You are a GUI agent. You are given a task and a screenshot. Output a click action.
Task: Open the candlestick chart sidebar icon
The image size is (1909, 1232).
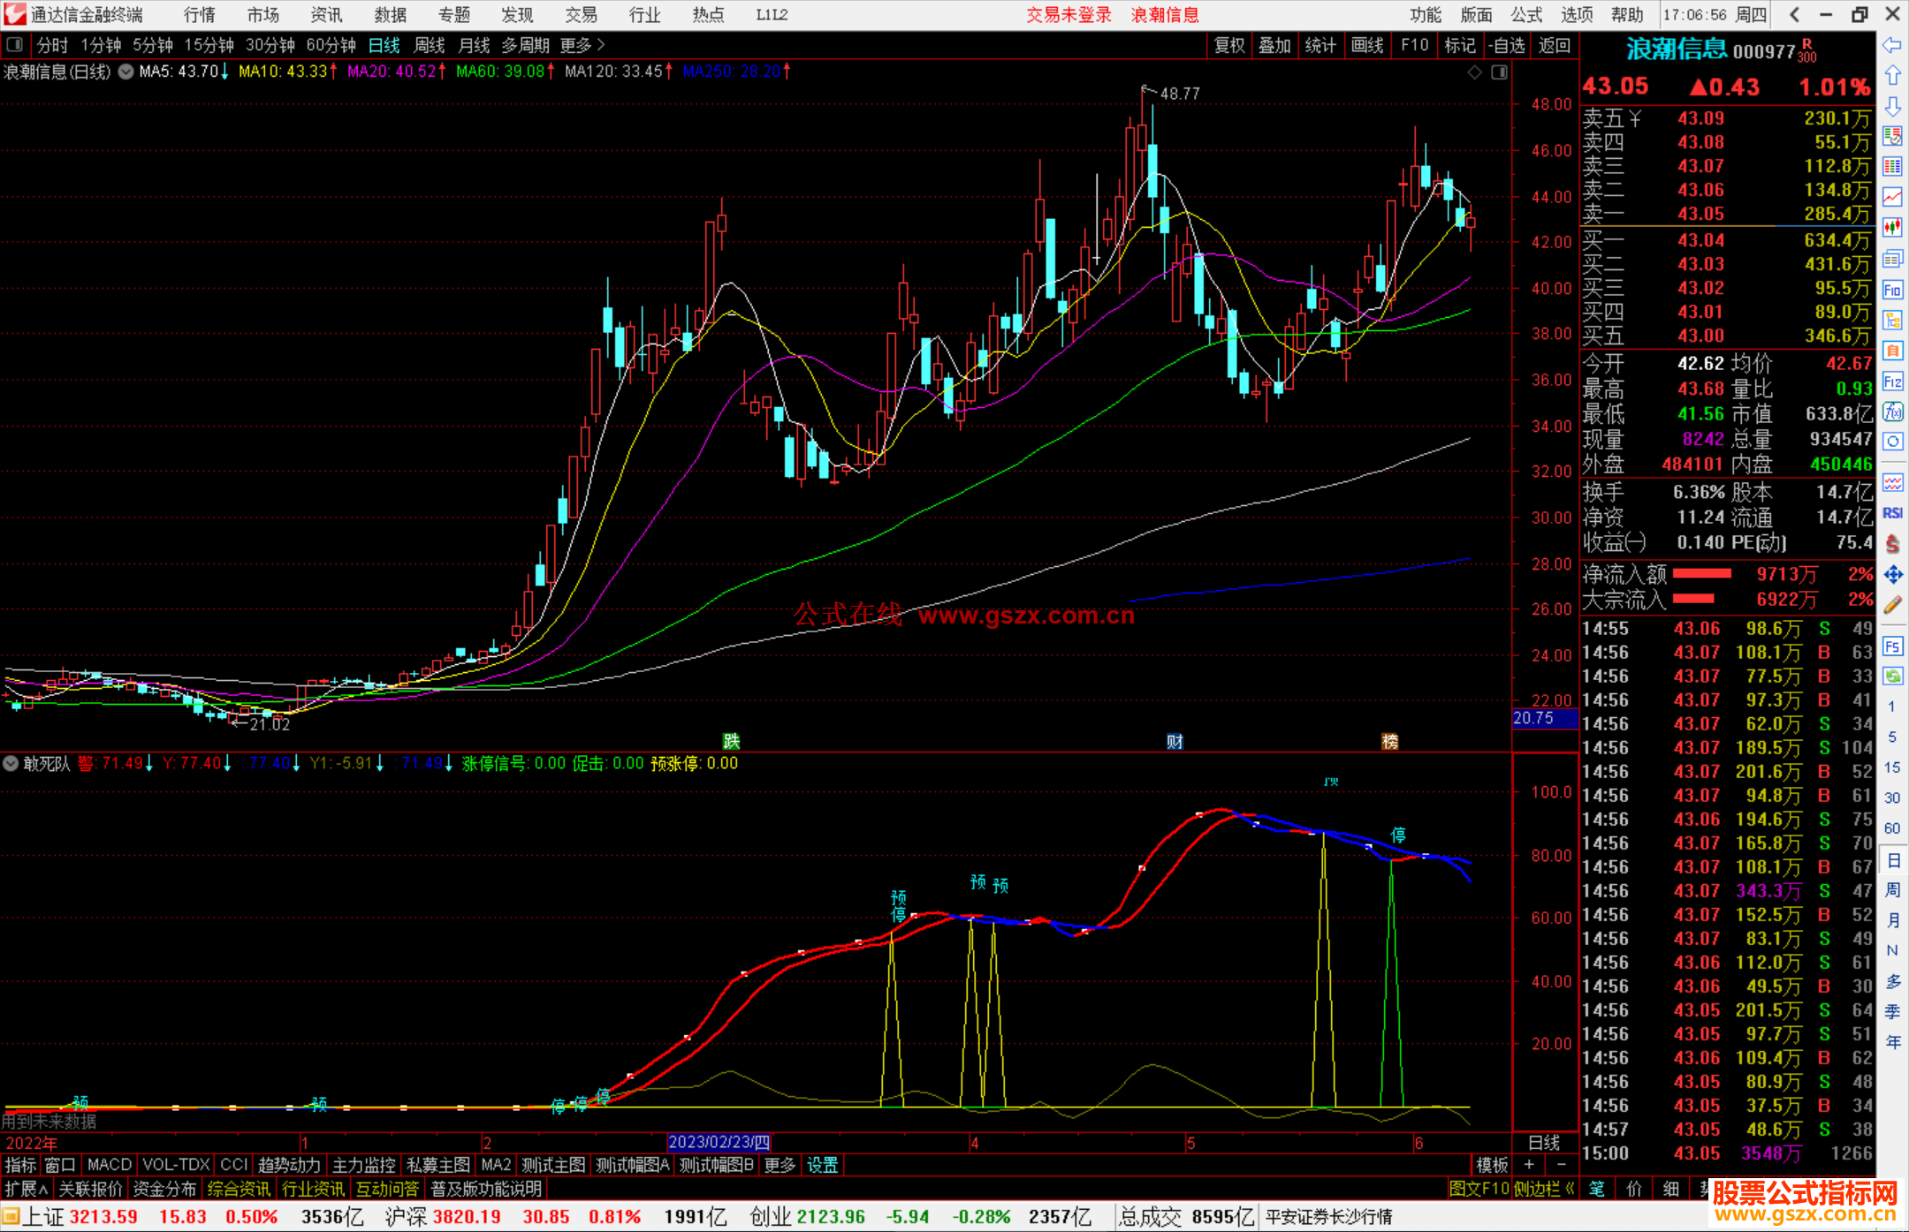click(x=1892, y=227)
